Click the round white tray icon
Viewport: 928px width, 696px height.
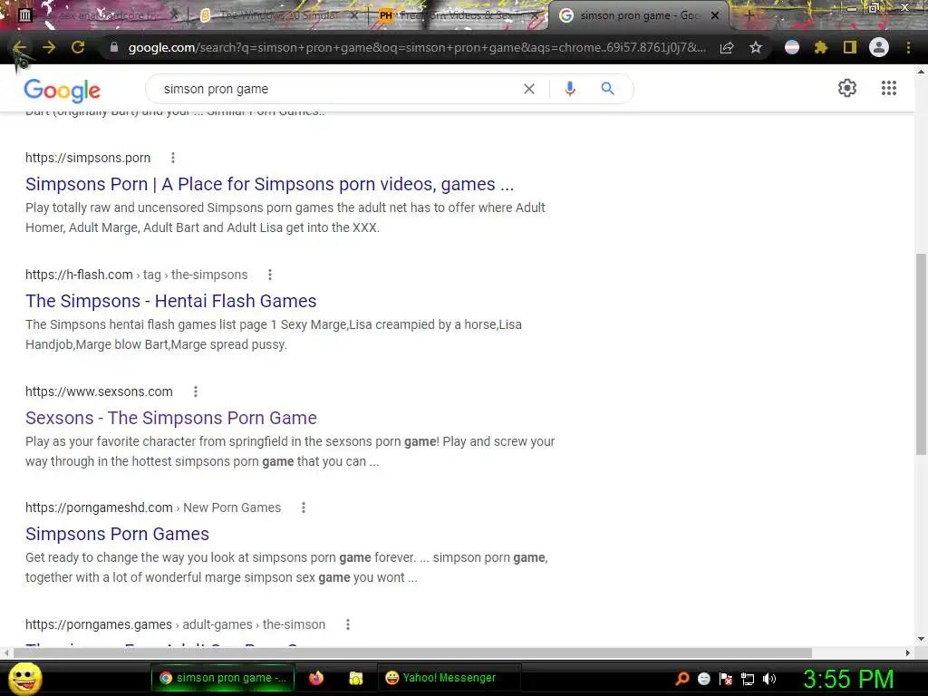tap(703, 679)
